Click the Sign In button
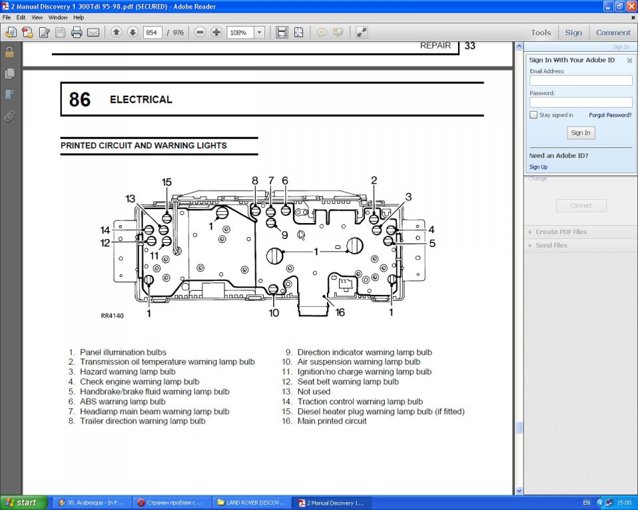The width and height of the screenshot is (638, 510). point(581,133)
